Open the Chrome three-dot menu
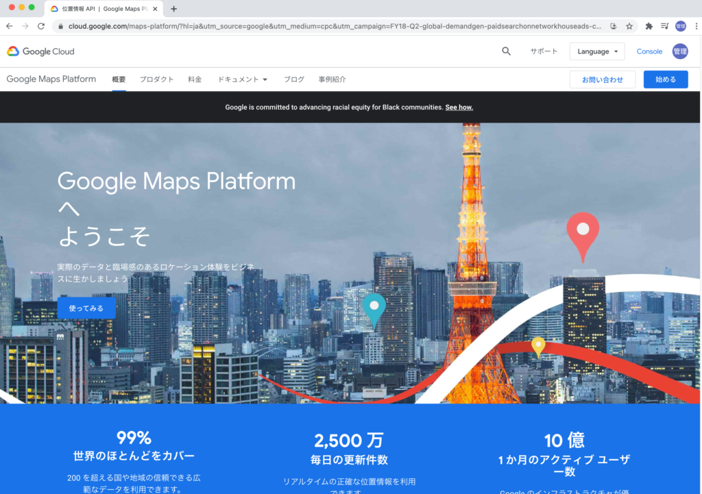The width and height of the screenshot is (702, 494). click(697, 27)
